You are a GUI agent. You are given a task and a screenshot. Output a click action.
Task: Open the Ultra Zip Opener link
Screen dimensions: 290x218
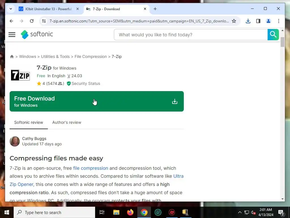pyautogui.click(x=178, y=176)
